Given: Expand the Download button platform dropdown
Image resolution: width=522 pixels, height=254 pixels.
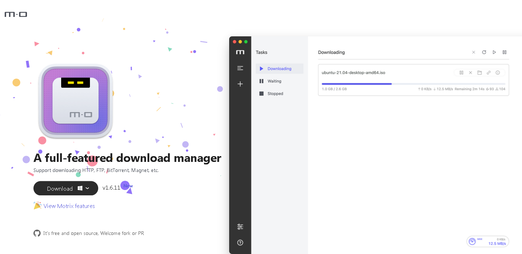Looking at the screenshot, I should (87, 189).
